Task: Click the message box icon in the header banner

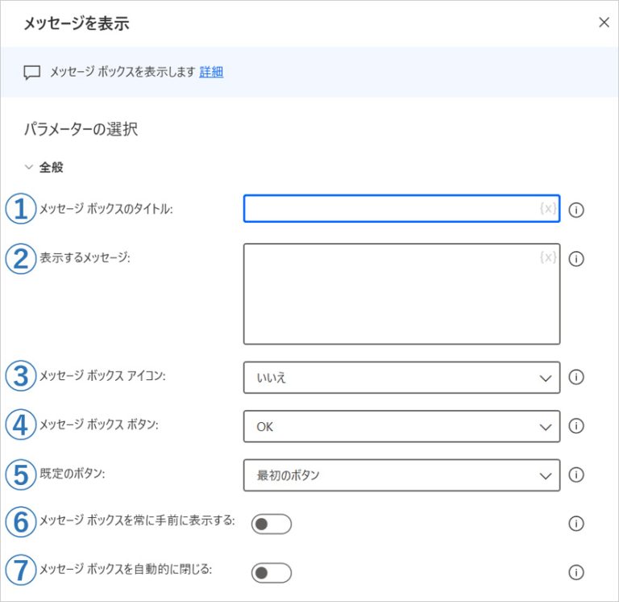Action: (31, 72)
